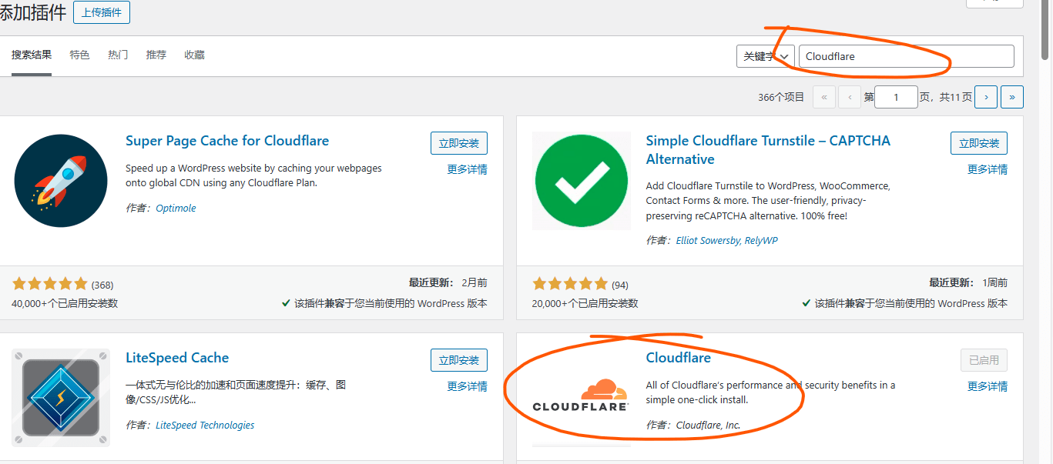Screen dimensions: 1053x464
Task: Click author link Optimole
Action: 176,208
